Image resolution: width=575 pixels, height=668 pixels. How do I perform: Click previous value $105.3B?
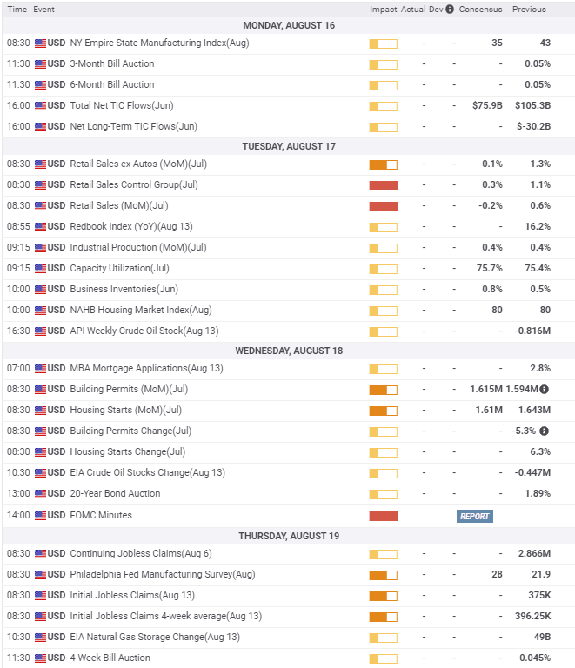pyautogui.click(x=532, y=105)
